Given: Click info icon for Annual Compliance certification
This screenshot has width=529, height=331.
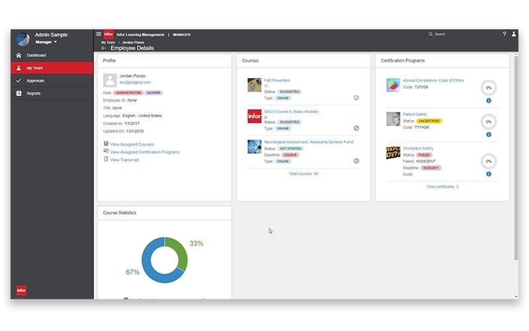Looking at the screenshot, I should 489,101.
